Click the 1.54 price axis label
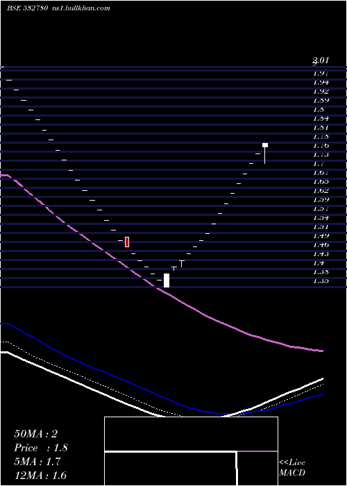The width and height of the screenshot is (347, 486). 321,217
